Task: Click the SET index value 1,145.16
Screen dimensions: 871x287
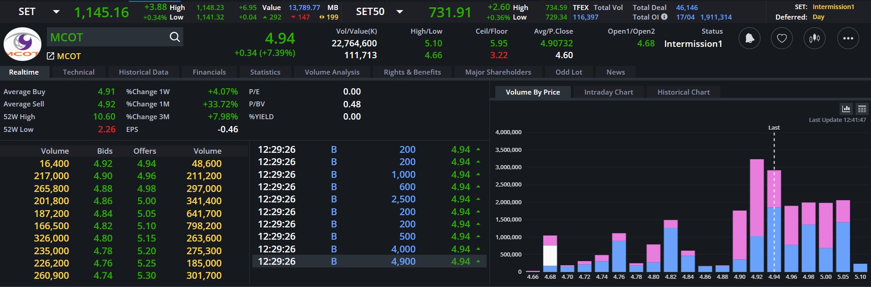Action: (x=101, y=12)
